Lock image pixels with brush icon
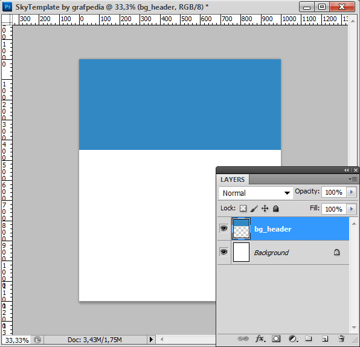Viewport: 360px width, 347px height. point(254,209)
